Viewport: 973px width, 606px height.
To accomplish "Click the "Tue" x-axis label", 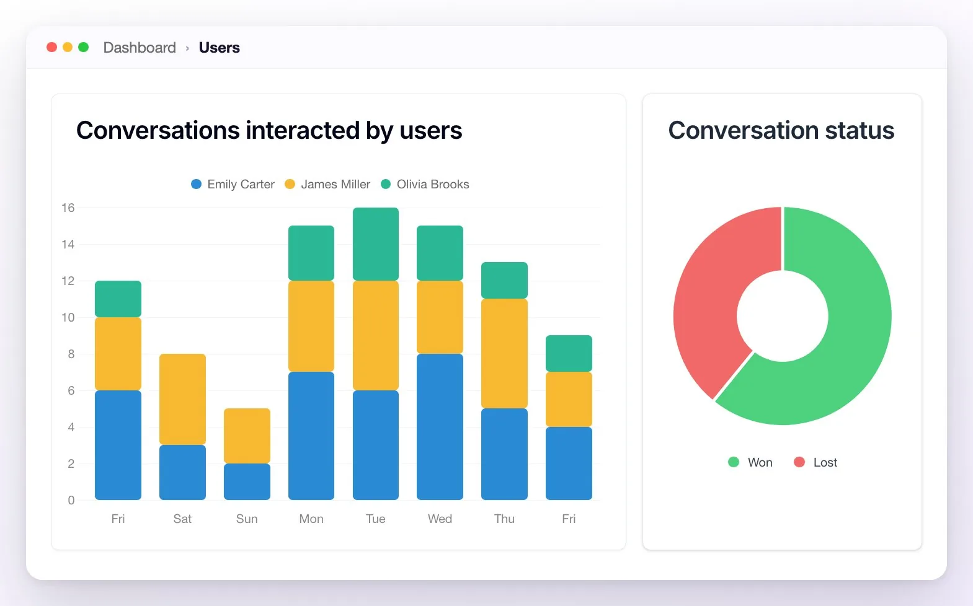I will pyautogui.click(x=376, y=519).
